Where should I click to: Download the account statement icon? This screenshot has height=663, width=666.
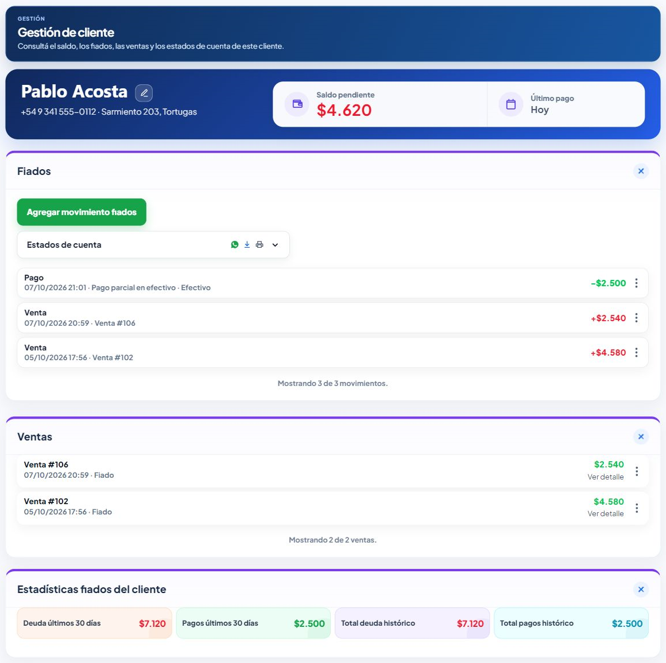247,245
